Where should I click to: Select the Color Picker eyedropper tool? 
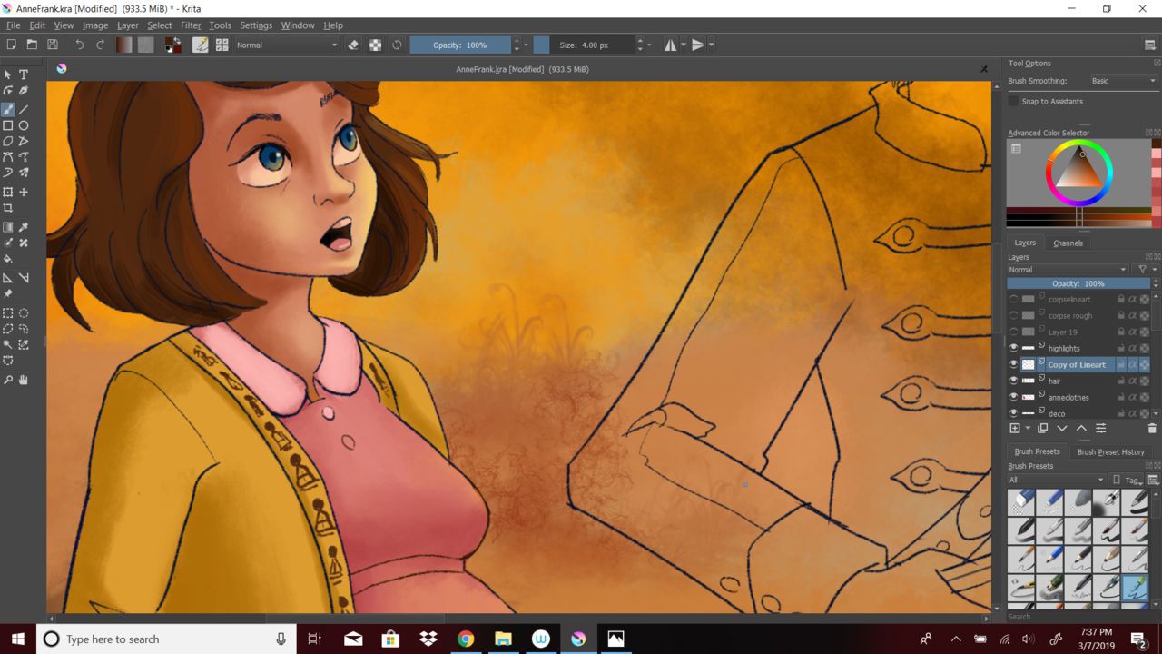tap(24, 227)
